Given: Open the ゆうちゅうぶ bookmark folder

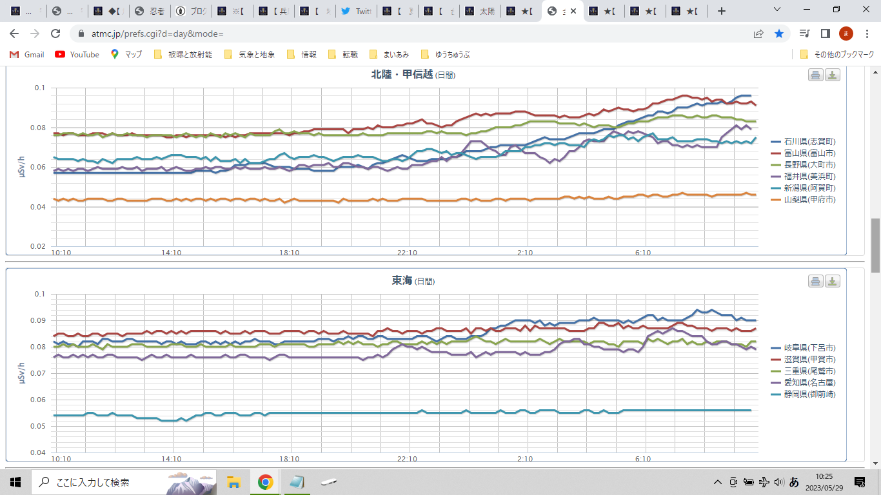Looking at the screenshot, I should [444, 55].
